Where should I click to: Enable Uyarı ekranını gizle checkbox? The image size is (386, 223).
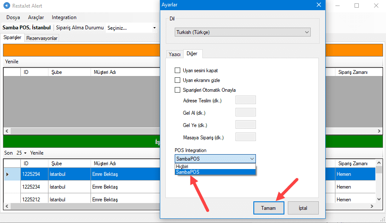pyautogui.click(x=178, y=80)
